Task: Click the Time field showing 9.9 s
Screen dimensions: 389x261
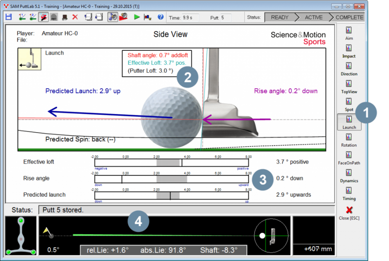Action: [x=190, y=18]
